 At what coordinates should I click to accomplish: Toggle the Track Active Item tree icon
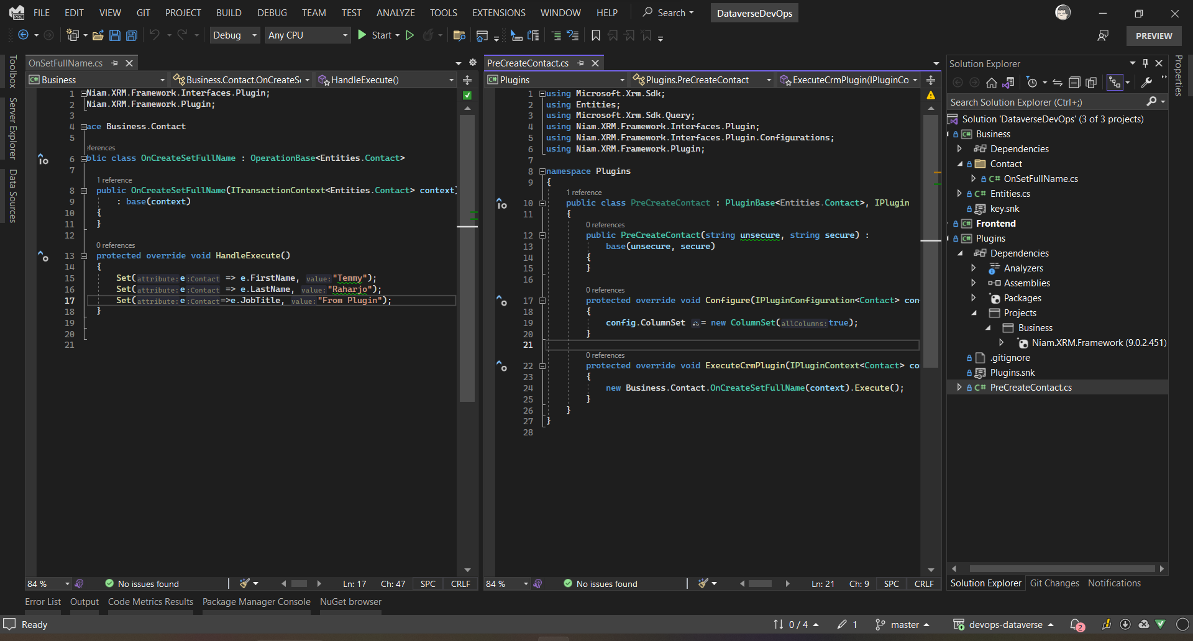pos(1115,83)
